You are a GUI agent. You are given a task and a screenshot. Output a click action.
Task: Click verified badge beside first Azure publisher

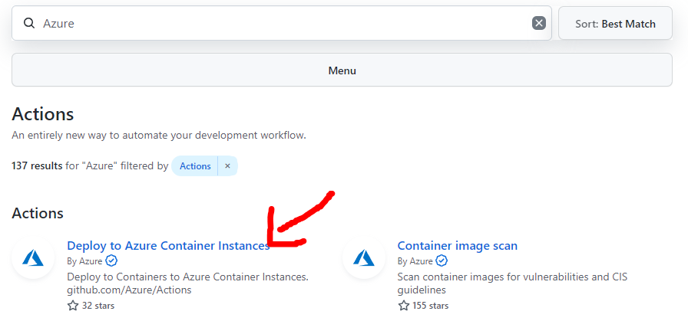point(111,261)
